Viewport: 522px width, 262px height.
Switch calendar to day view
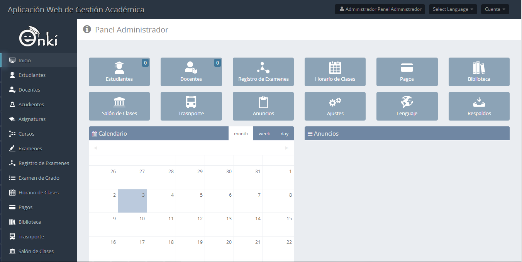[285, 134]
